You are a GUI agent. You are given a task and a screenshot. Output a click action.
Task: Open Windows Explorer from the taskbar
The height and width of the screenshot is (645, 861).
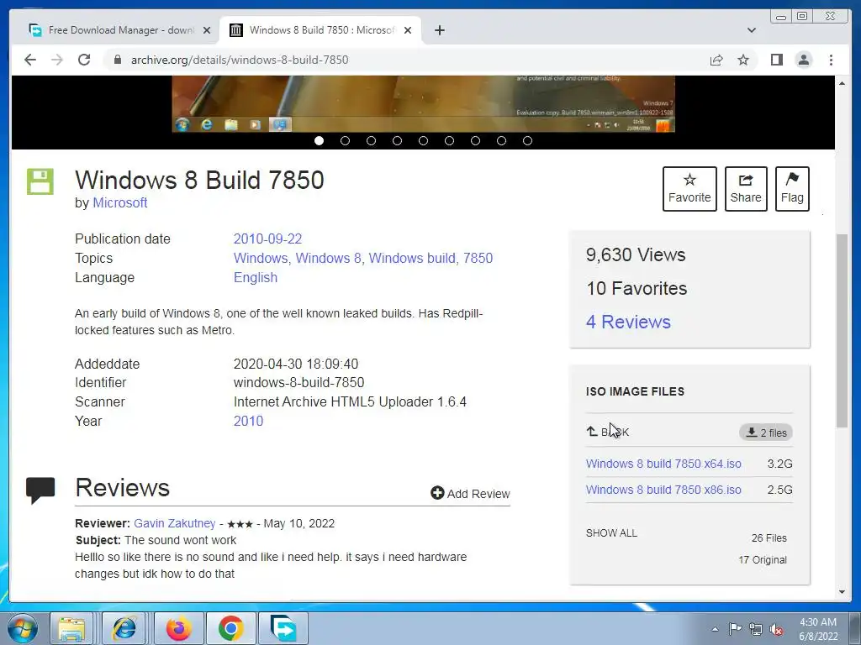[x=72, y=628]
